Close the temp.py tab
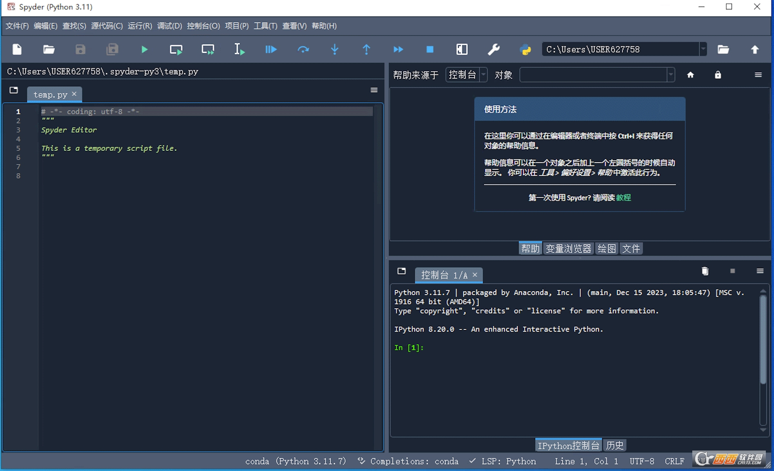This screenshot has height=471, width=774. pos(74,94)
